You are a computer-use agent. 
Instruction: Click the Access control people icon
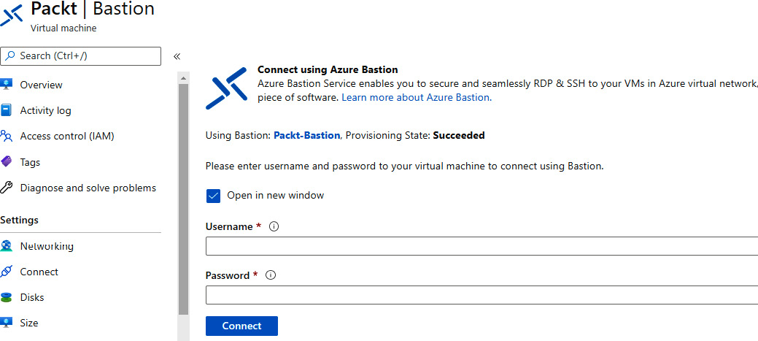7,136
